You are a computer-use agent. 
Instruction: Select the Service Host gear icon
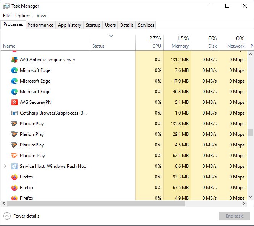tap(14, 166)
